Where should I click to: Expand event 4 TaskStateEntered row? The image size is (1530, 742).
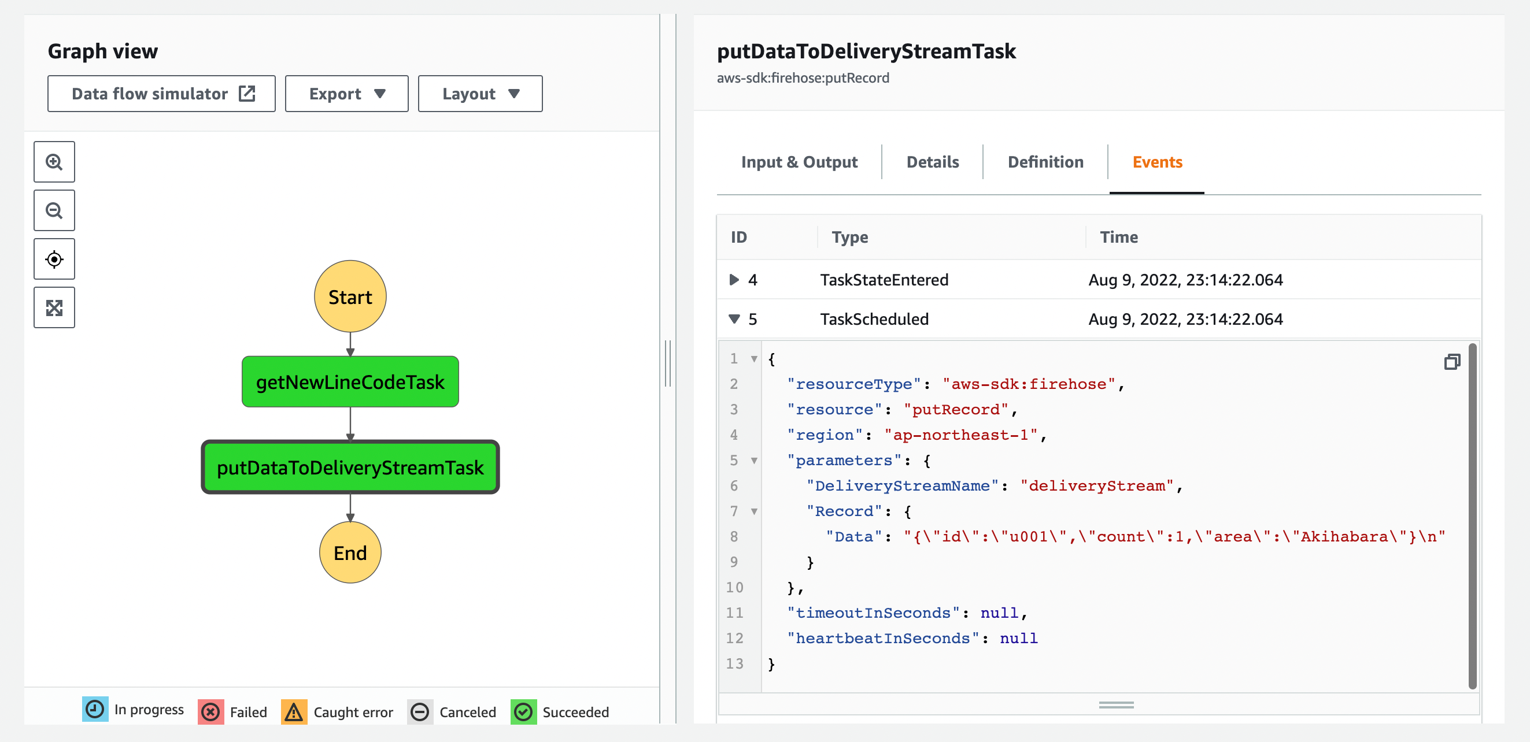coord(734,280)
